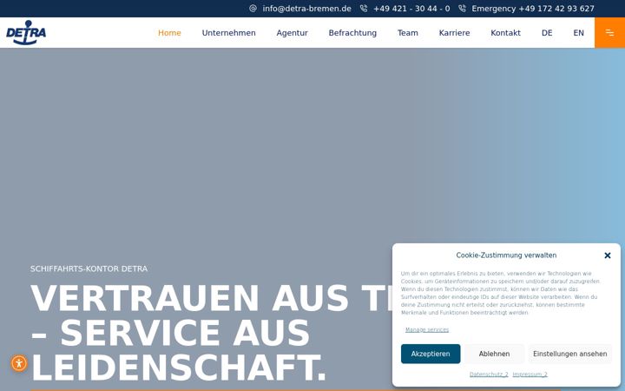Screen dimensions: 625x391
Task: Click the phone icon beside Emergency
Action: coord(462,9)
